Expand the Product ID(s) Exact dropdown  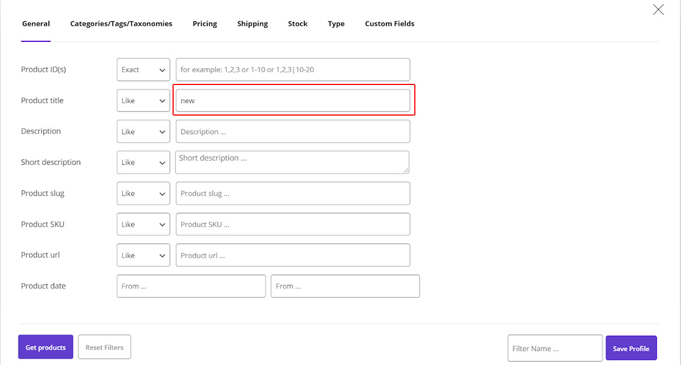pyautogui.click(x=143, y=70)
